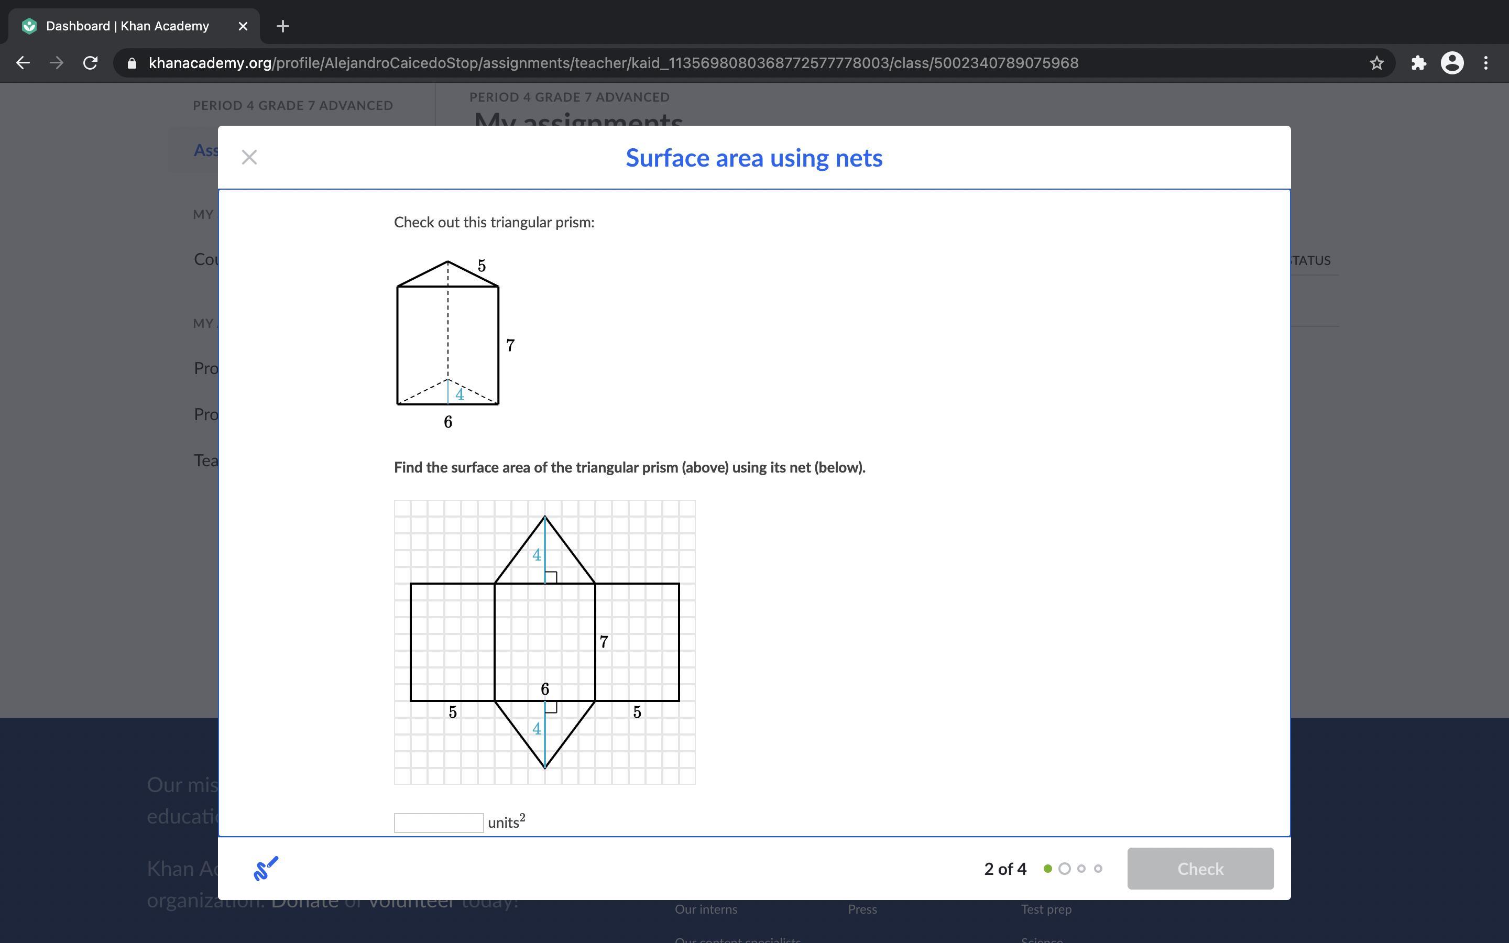The width and height of the screenshot is (1509, 943).
Task: Open the Chrome three-dot menu
Action: pos(1486,63)
